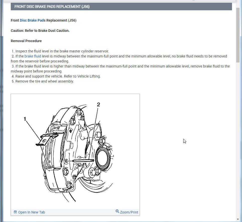Click Open In New Tab link
Image resolution: width=242 pixels, height=222 pixels.
pyautogui.click(x=32, y=212)
